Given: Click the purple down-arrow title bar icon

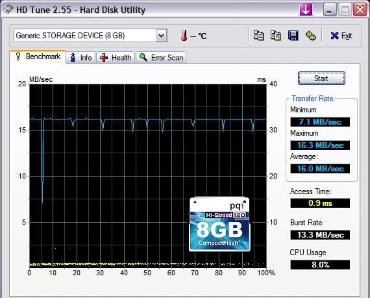Looking at the screenshot, I should point(306,10).
